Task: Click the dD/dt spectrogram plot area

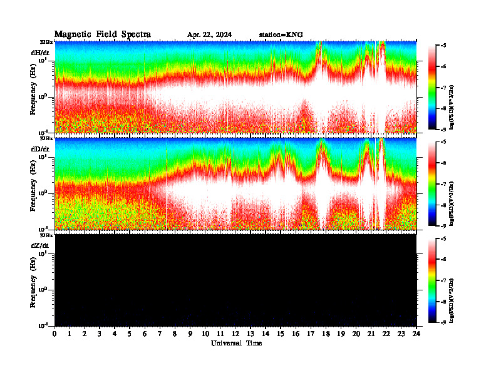Action: pos(235,184)
